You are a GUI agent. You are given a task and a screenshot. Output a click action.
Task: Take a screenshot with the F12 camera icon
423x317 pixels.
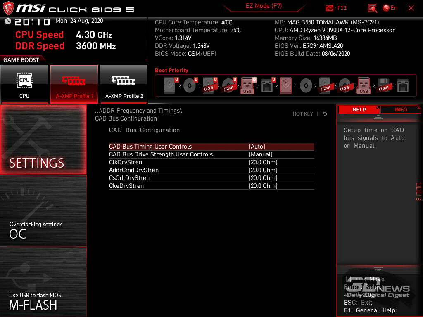point(329,8)
